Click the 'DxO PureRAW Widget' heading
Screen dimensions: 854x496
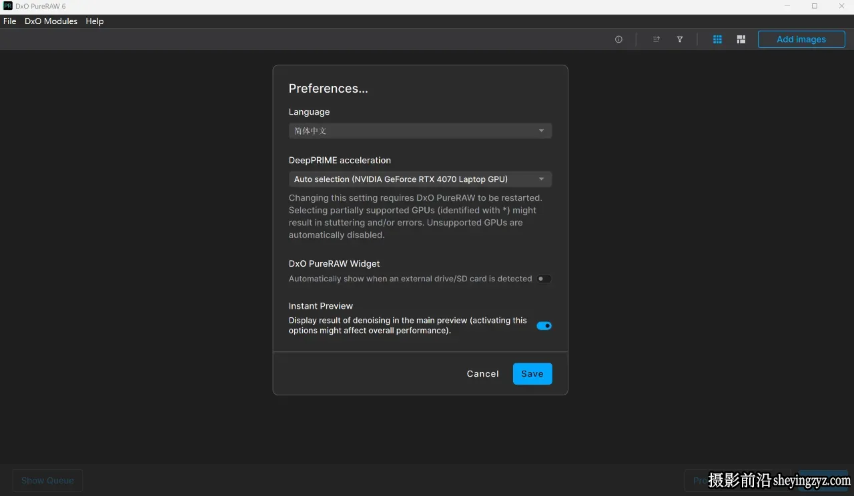coord(334,264)
